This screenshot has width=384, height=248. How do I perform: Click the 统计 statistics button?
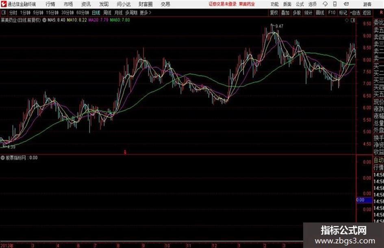(308, 13)
